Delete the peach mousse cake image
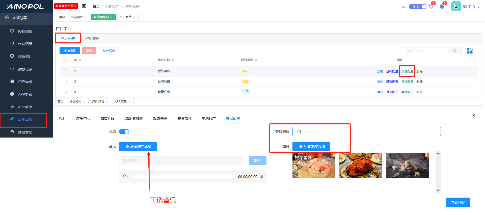The height and width of the screenshot is (215, 485). [x=333, y=155]
